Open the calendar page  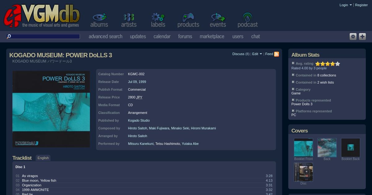click(x=162, y=37)
